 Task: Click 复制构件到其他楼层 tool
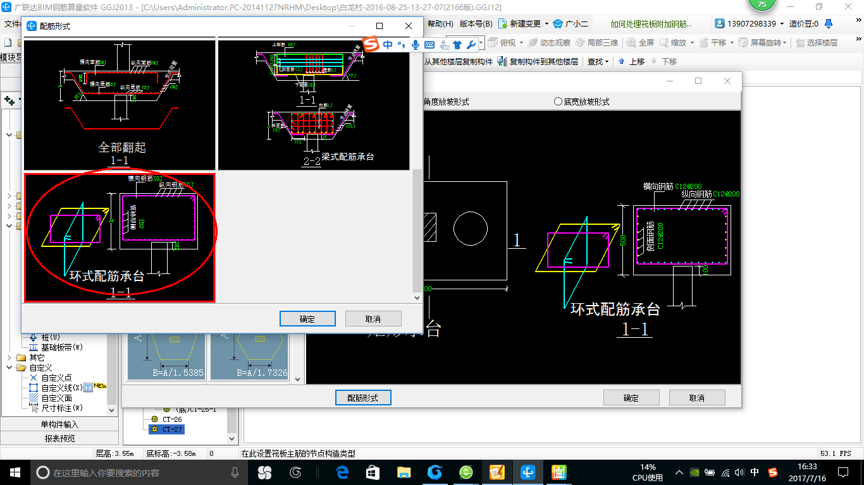coord(538,61)
